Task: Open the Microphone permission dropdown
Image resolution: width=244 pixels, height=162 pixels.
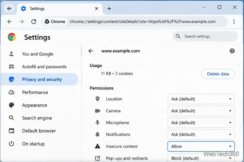Action: click(x=201, y=123)
